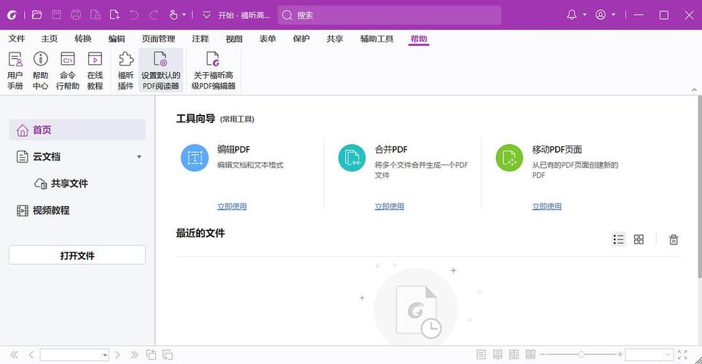Expand the cloud documents (云文档) arrow
The width and height of the screenshot is (702, 364).
point(139,157)
